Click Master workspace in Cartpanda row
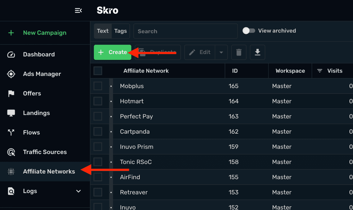The height and width of the screenshot is (210, 353). pyautogui.click(x=282, y=132)
